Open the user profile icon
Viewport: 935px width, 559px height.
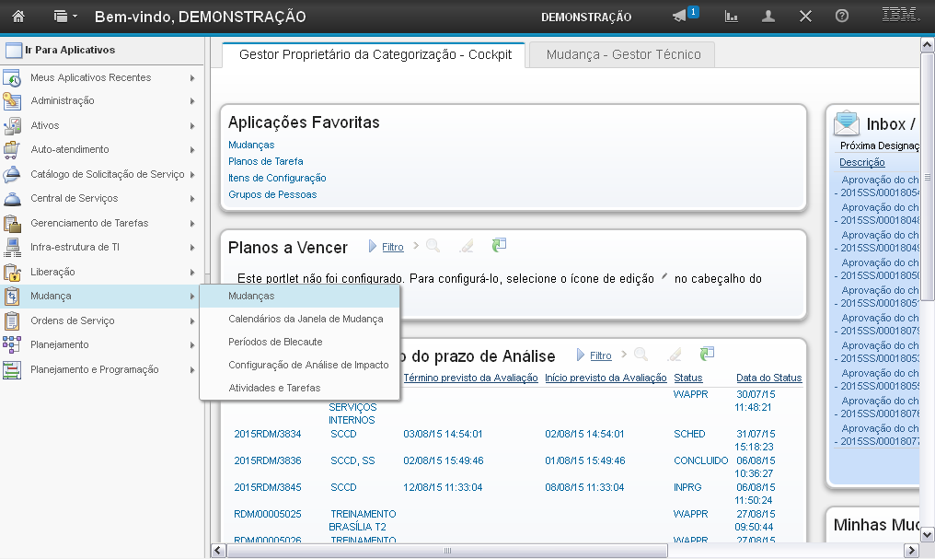coord(768,17)
